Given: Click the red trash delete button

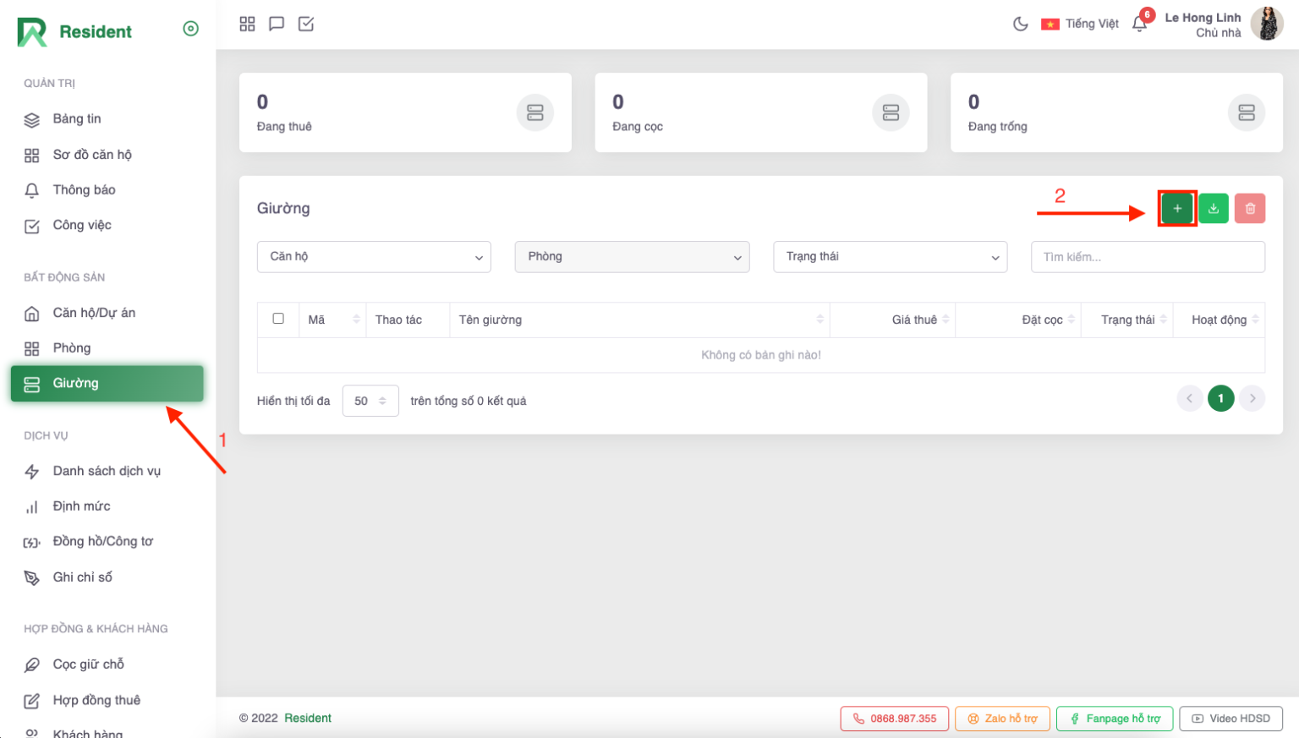Looking at the screenshot, I should click(x=1249, y=209).
